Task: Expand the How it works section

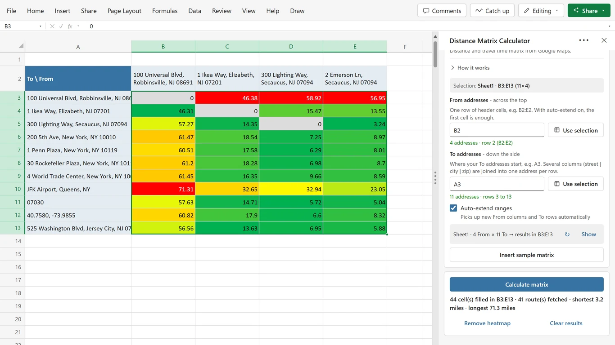Action: tap(470, 68)
